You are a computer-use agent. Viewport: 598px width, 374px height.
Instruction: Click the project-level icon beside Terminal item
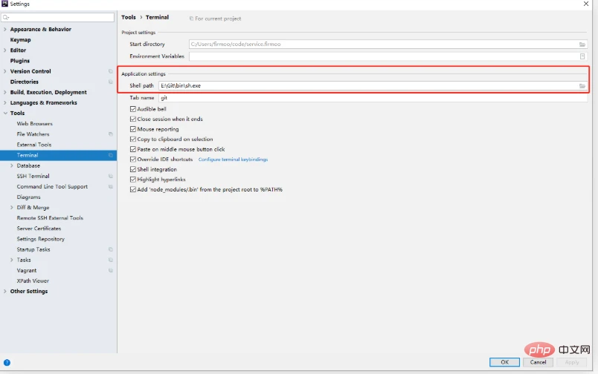point(110,155)
